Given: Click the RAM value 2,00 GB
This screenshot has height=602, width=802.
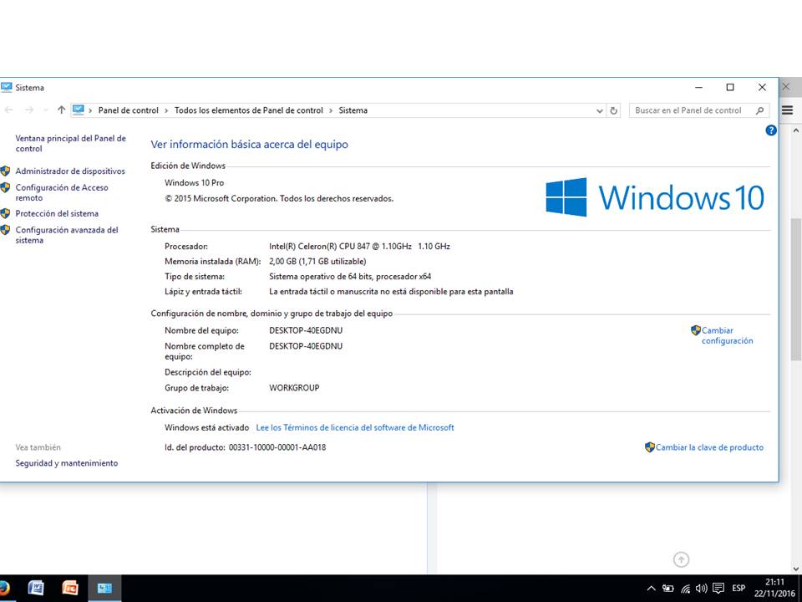Looking at the screenshot, I should pos(317,261).
